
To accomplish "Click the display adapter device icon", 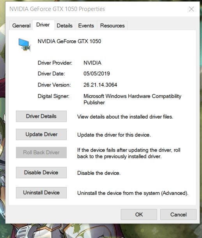I will [x=25, y=45].
